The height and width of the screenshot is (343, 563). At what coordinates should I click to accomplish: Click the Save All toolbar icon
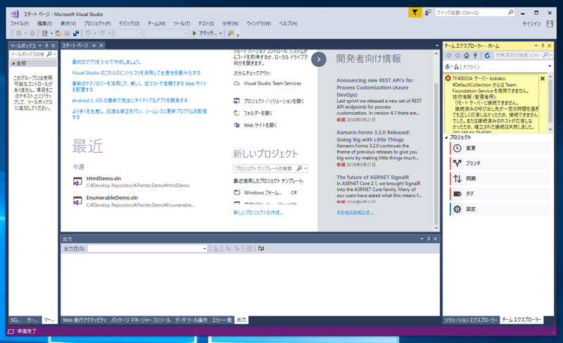pos(76,33)
